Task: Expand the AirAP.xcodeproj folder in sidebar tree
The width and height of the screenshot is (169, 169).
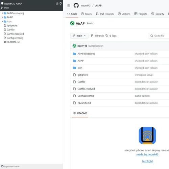Action: 2,13
